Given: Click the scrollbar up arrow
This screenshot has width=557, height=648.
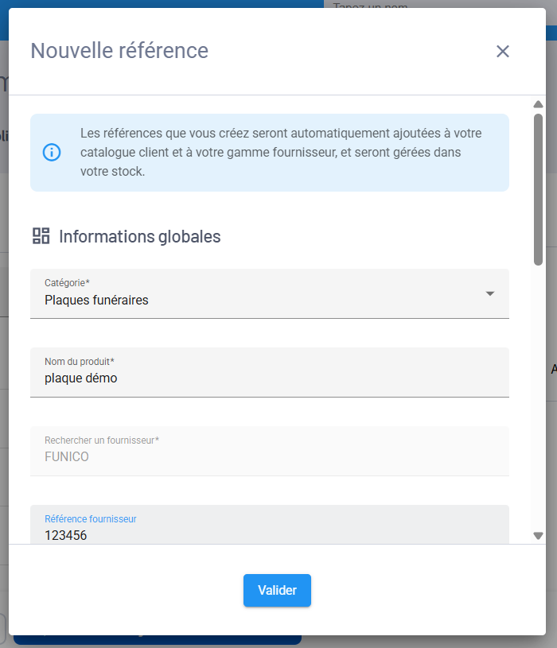Looking at the screenshot, I should [x=538, y=104].
